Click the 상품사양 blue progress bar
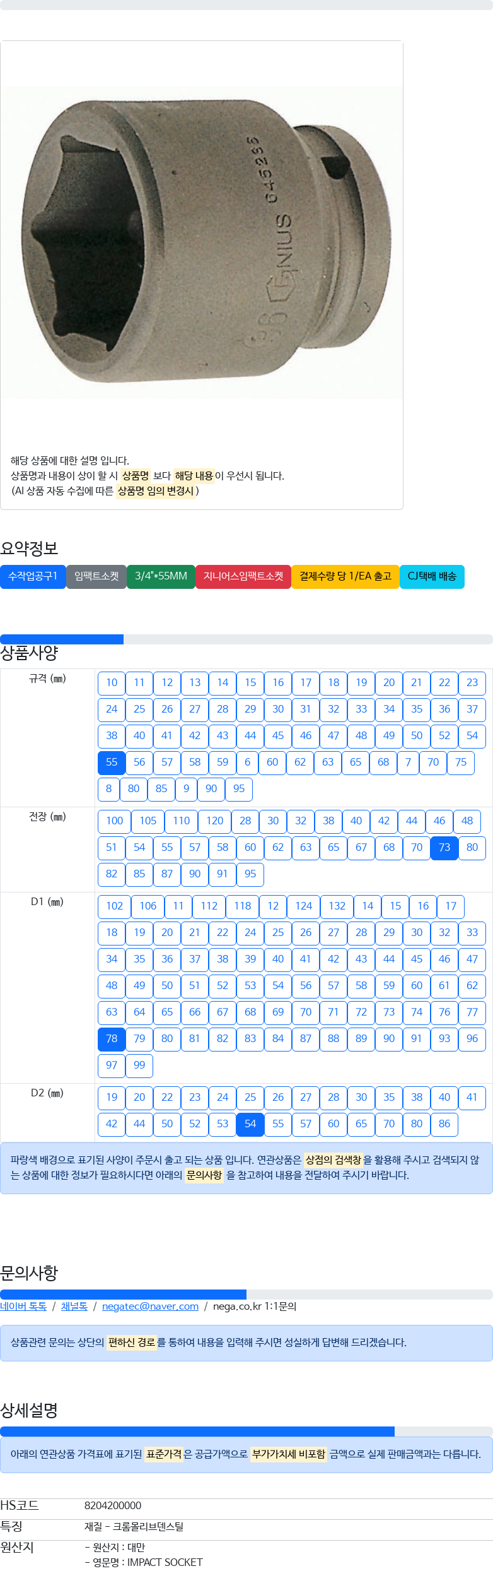Viewport: 493px width, 1571px height. tap(62, 639)
